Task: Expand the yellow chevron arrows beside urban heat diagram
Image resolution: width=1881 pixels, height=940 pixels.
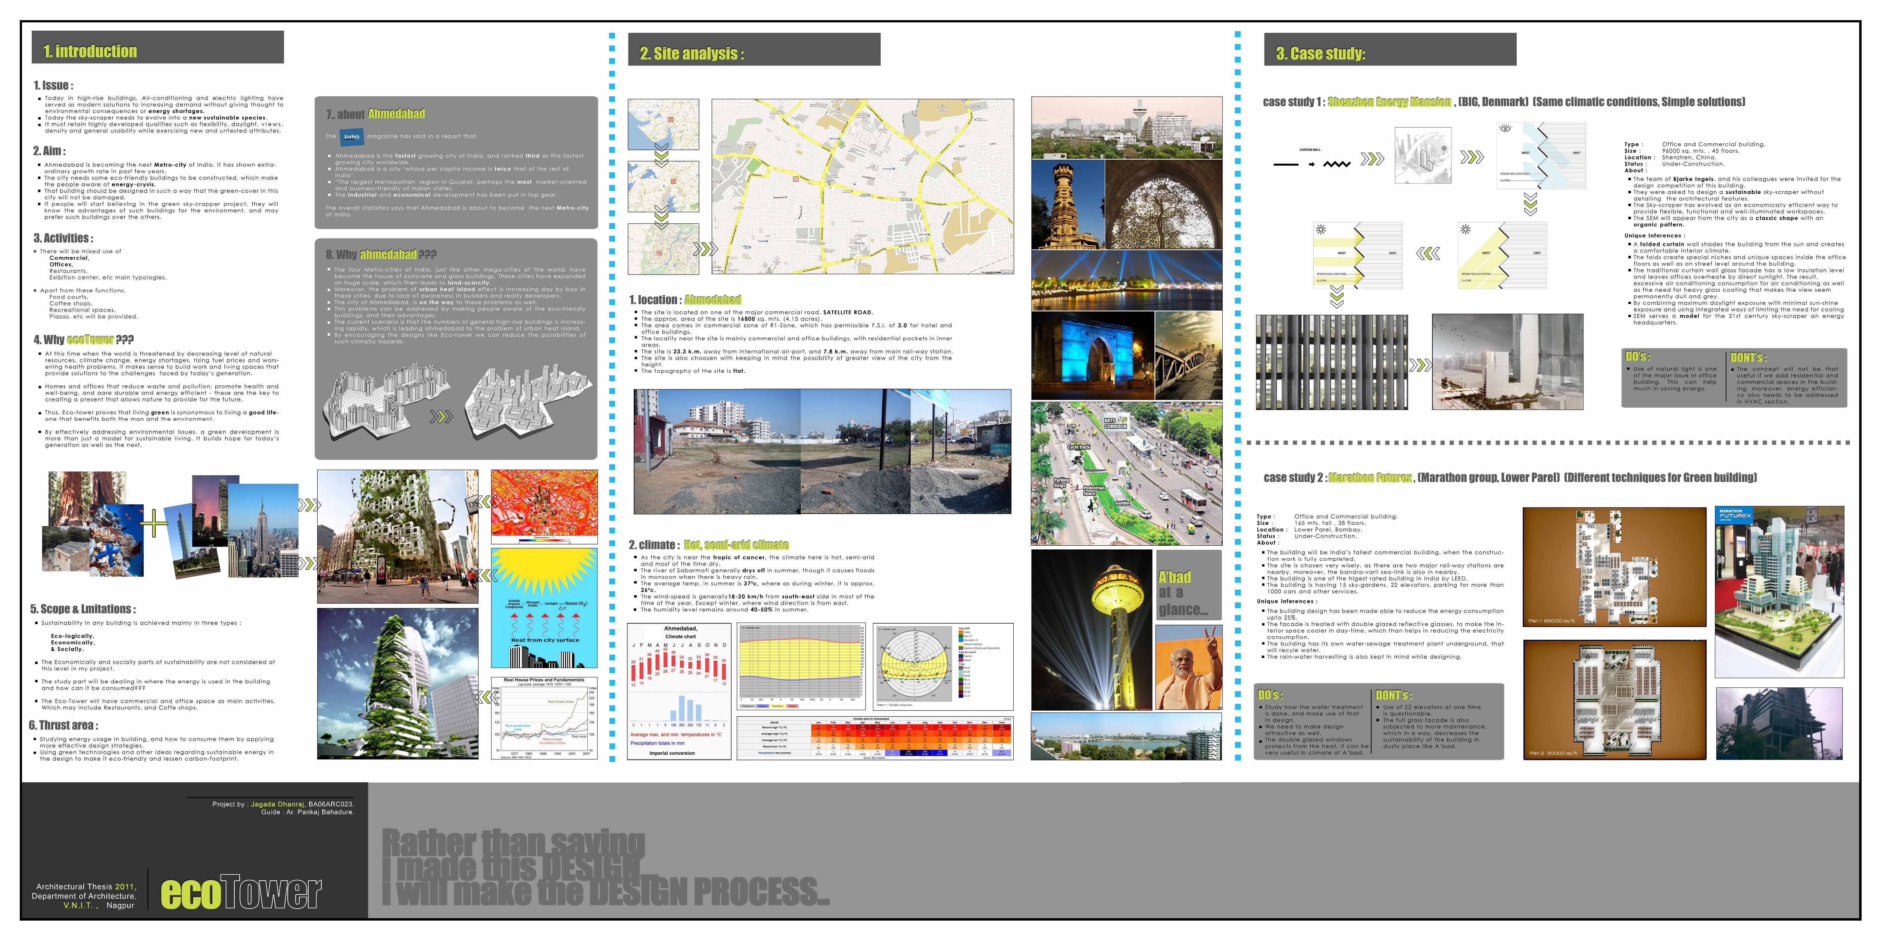Action: point(486,575)
